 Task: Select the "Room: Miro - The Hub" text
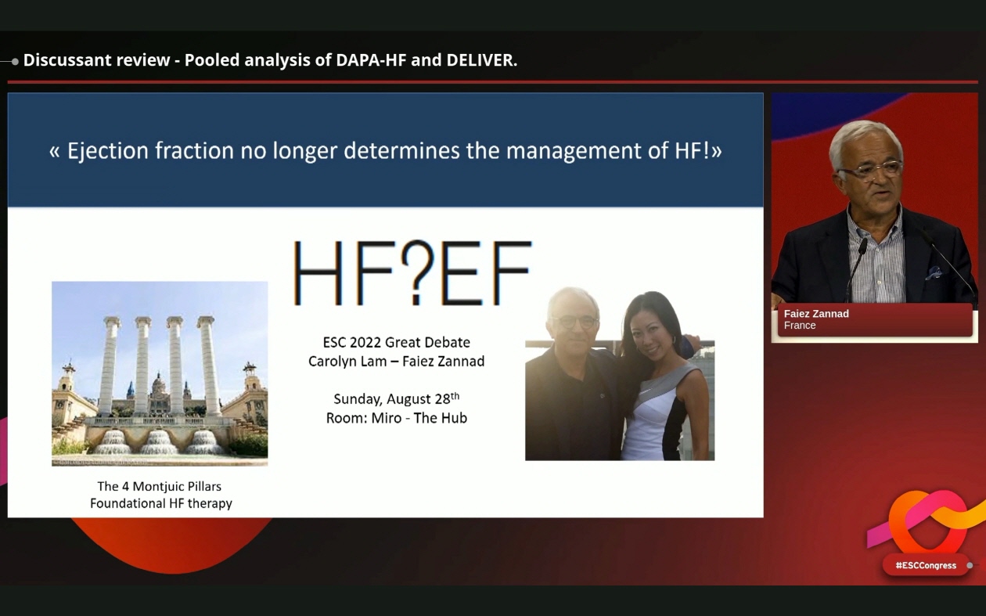[x=397, y=418]
